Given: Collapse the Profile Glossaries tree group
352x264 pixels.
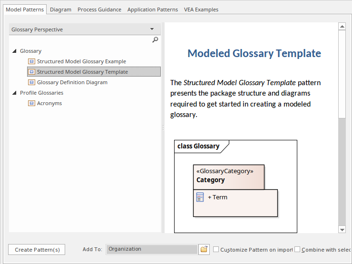Looking at the screenshot, I should pyautogui.click(x=15, y=93).
